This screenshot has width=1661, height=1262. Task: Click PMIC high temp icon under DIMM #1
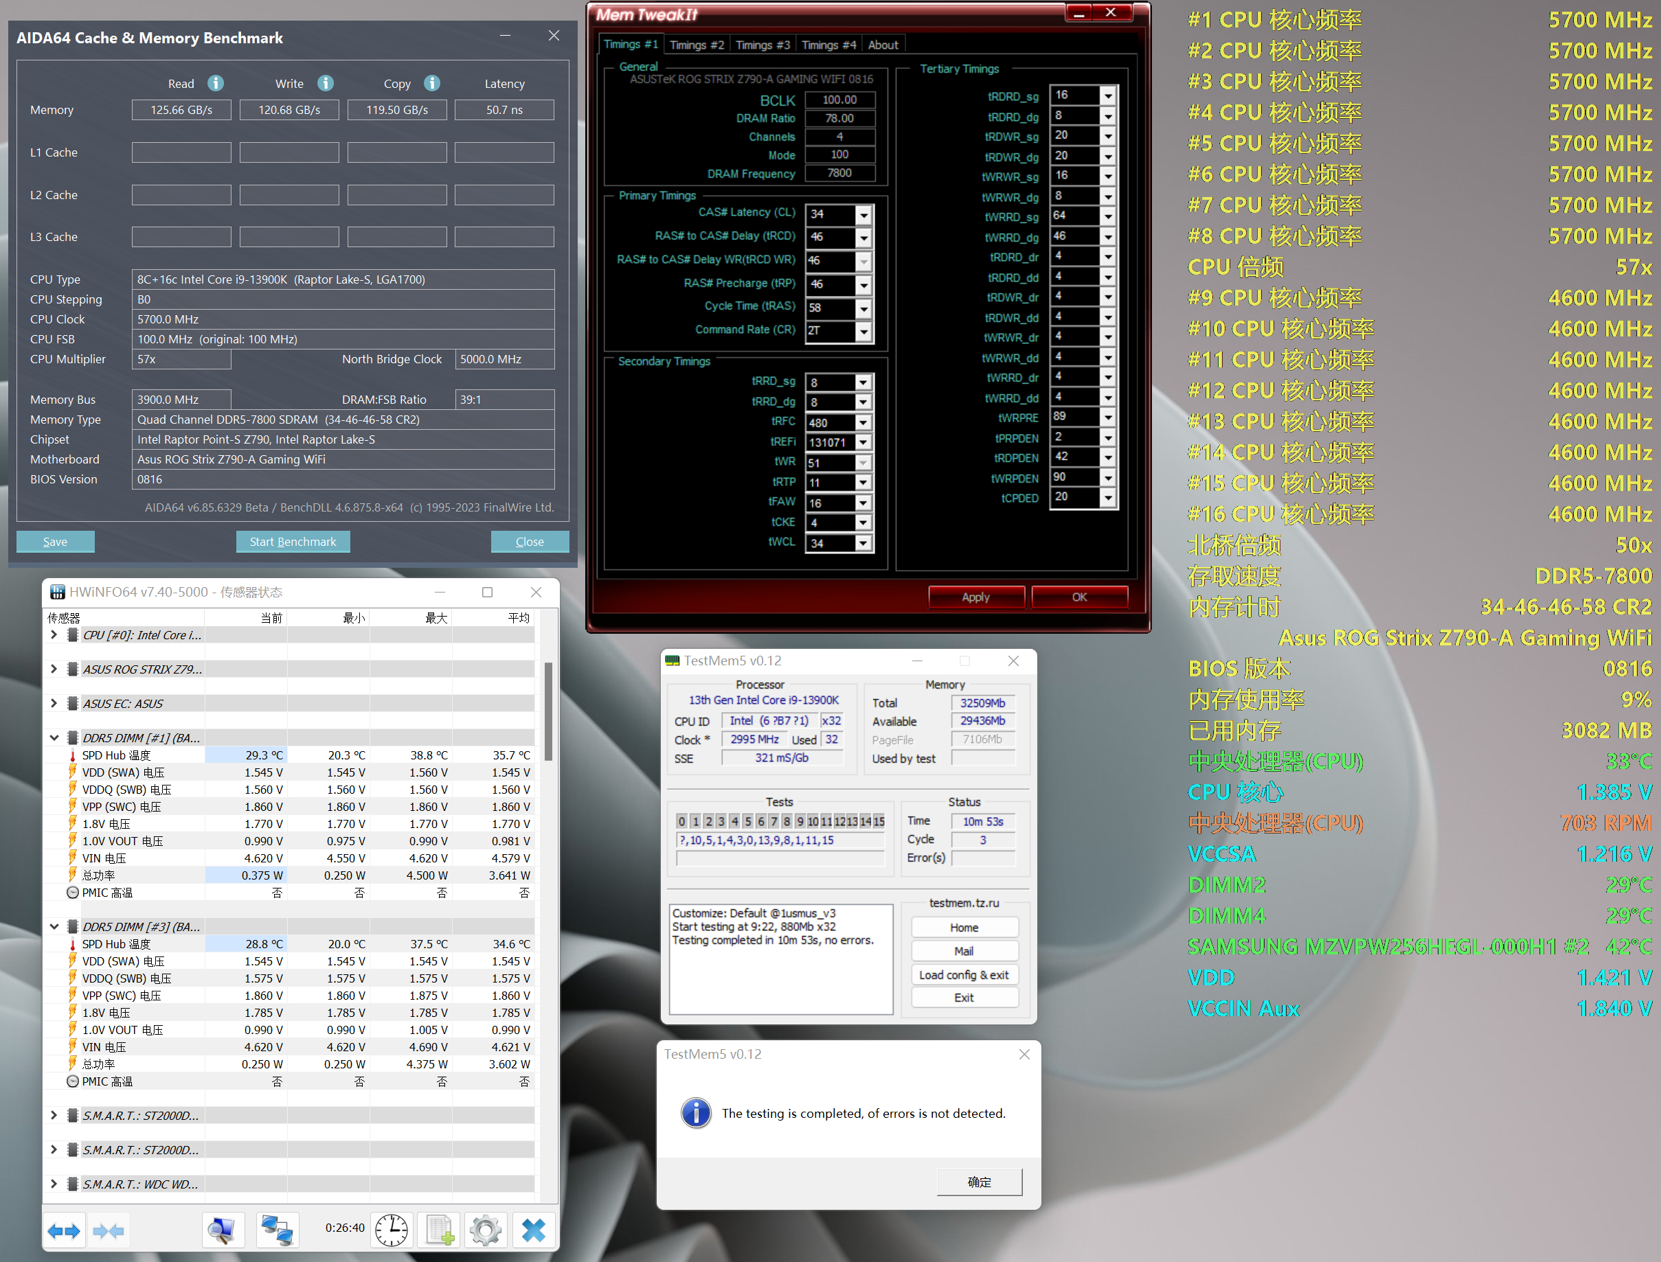(73, 893)
